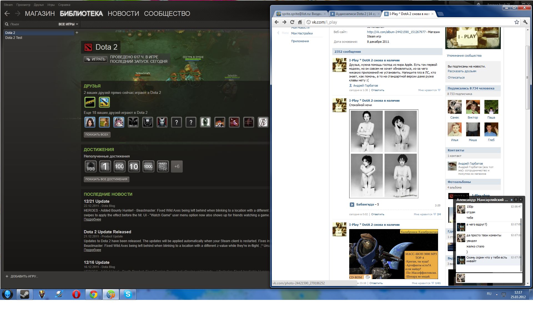Go to the browser home page

pos(300,22)
